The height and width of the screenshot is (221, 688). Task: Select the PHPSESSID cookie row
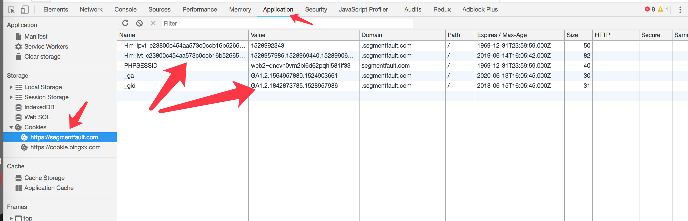click(402, 65)
